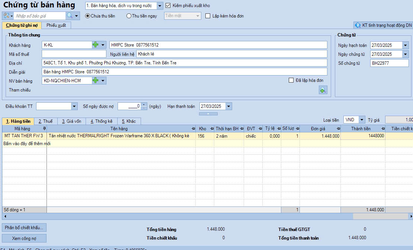Switch to the Phiếu xuất tab

pyautogui.click(x=56, y=25)
